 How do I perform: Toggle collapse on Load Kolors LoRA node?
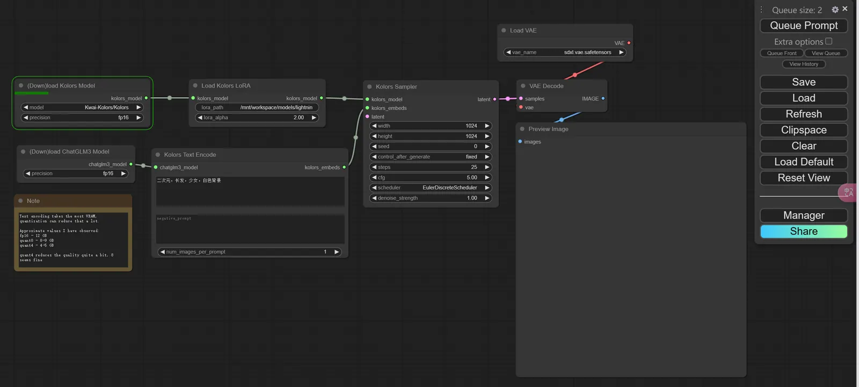point(195,85)
